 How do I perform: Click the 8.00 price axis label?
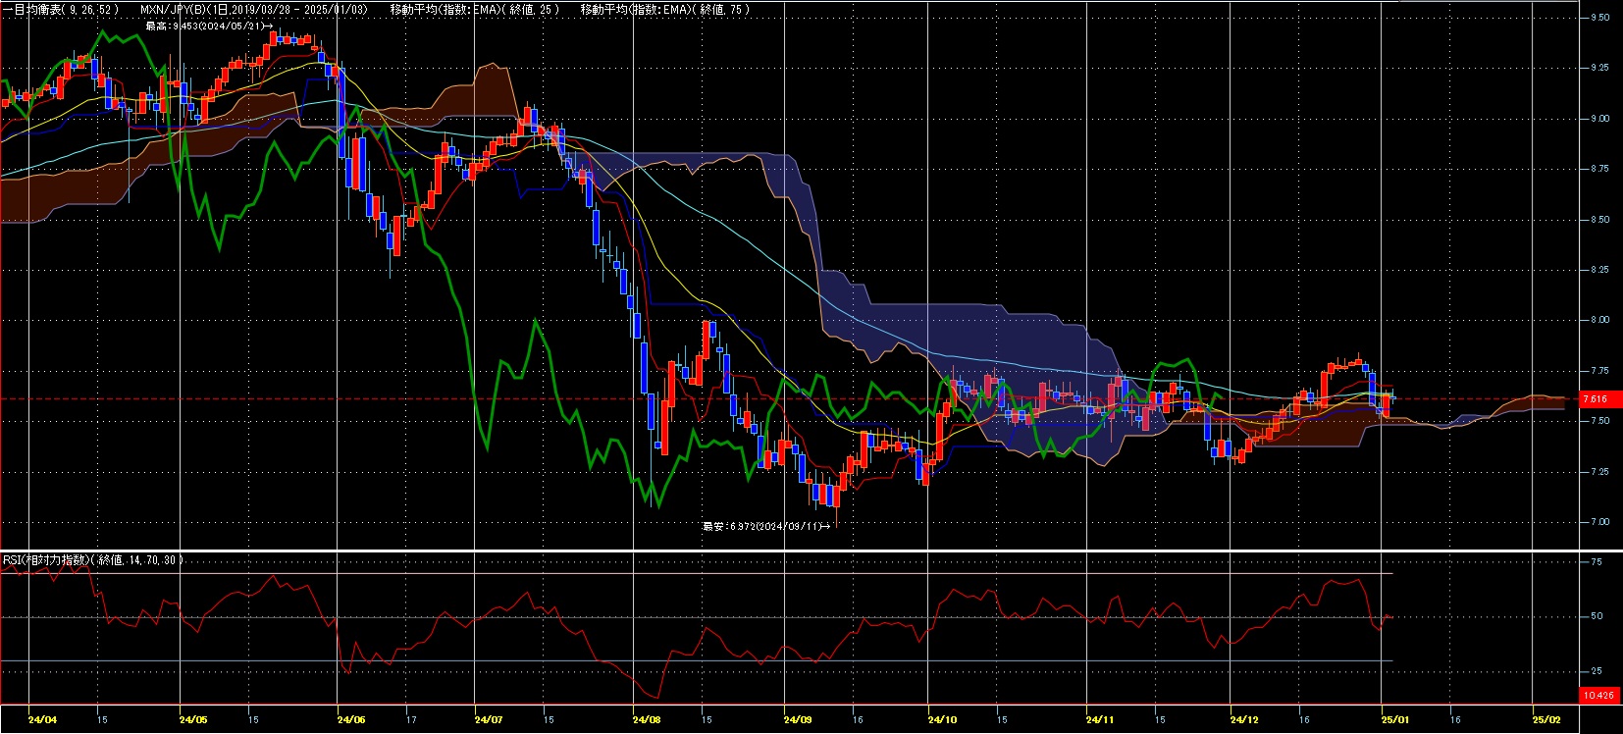coord(1599,320)
